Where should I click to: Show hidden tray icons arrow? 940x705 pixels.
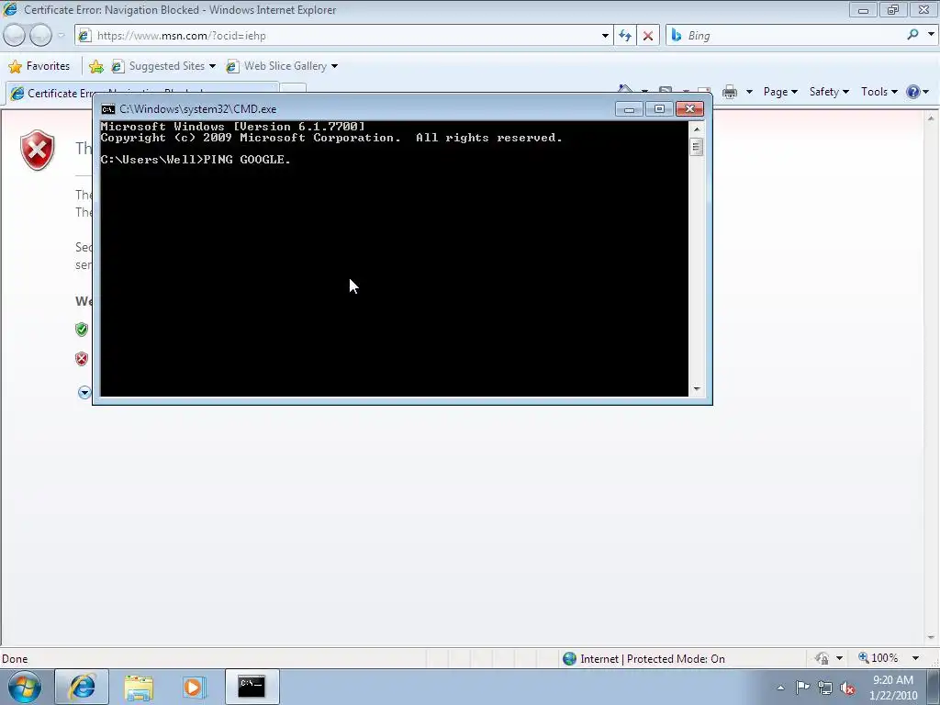click(x=780, y=688)
